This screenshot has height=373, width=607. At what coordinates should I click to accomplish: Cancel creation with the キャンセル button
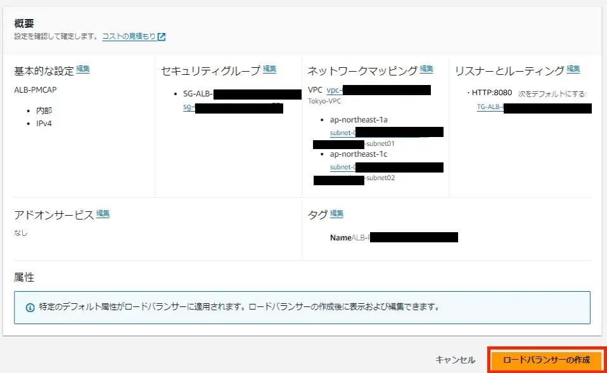(x=454, y=358)
